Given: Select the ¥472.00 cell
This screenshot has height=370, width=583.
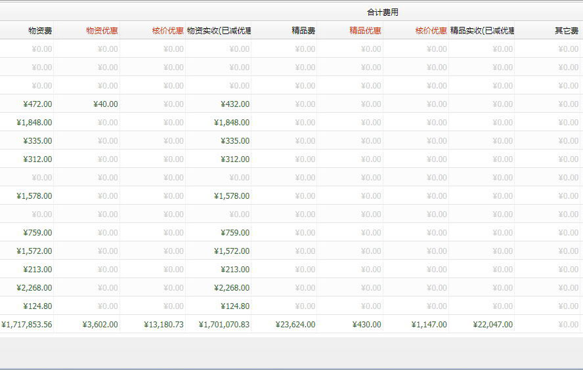Looking at the screenshot, I should click(x=37, y=104).
